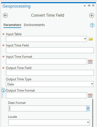Click the back arrow icon

pos(5,15)
